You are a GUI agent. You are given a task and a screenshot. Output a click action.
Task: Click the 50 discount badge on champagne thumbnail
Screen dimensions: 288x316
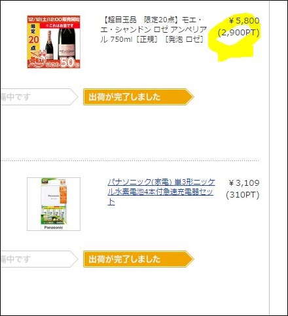69,62
